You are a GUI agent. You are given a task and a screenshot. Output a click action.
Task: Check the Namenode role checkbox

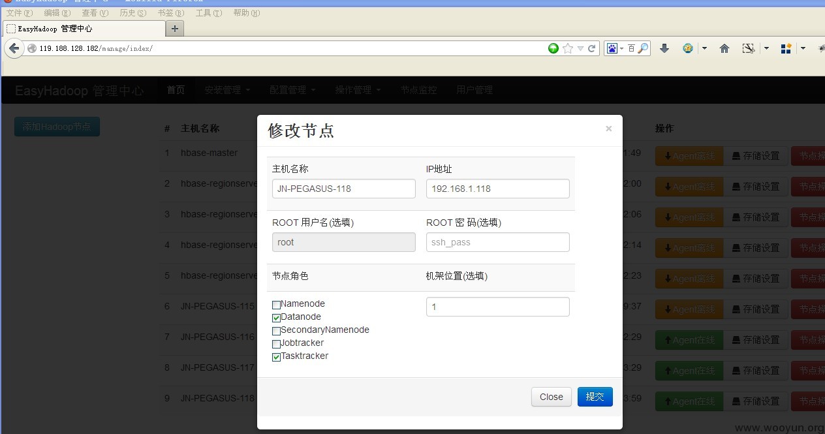coord(276,305)
